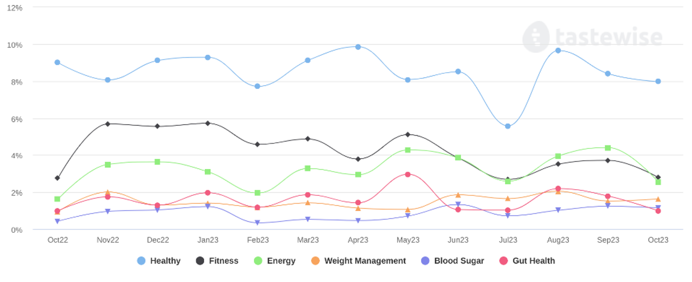Select Blood Sugar triangle at Feb23
The image size is (692, 282).
(x=257, y=223)
